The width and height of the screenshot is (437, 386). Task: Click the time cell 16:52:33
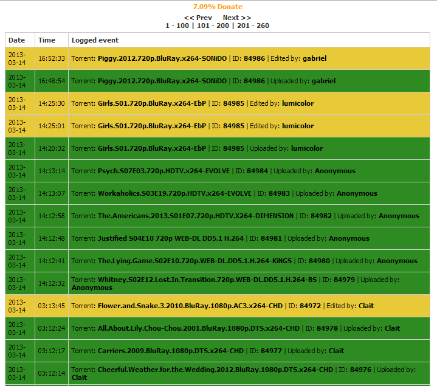tap(52, 58)
